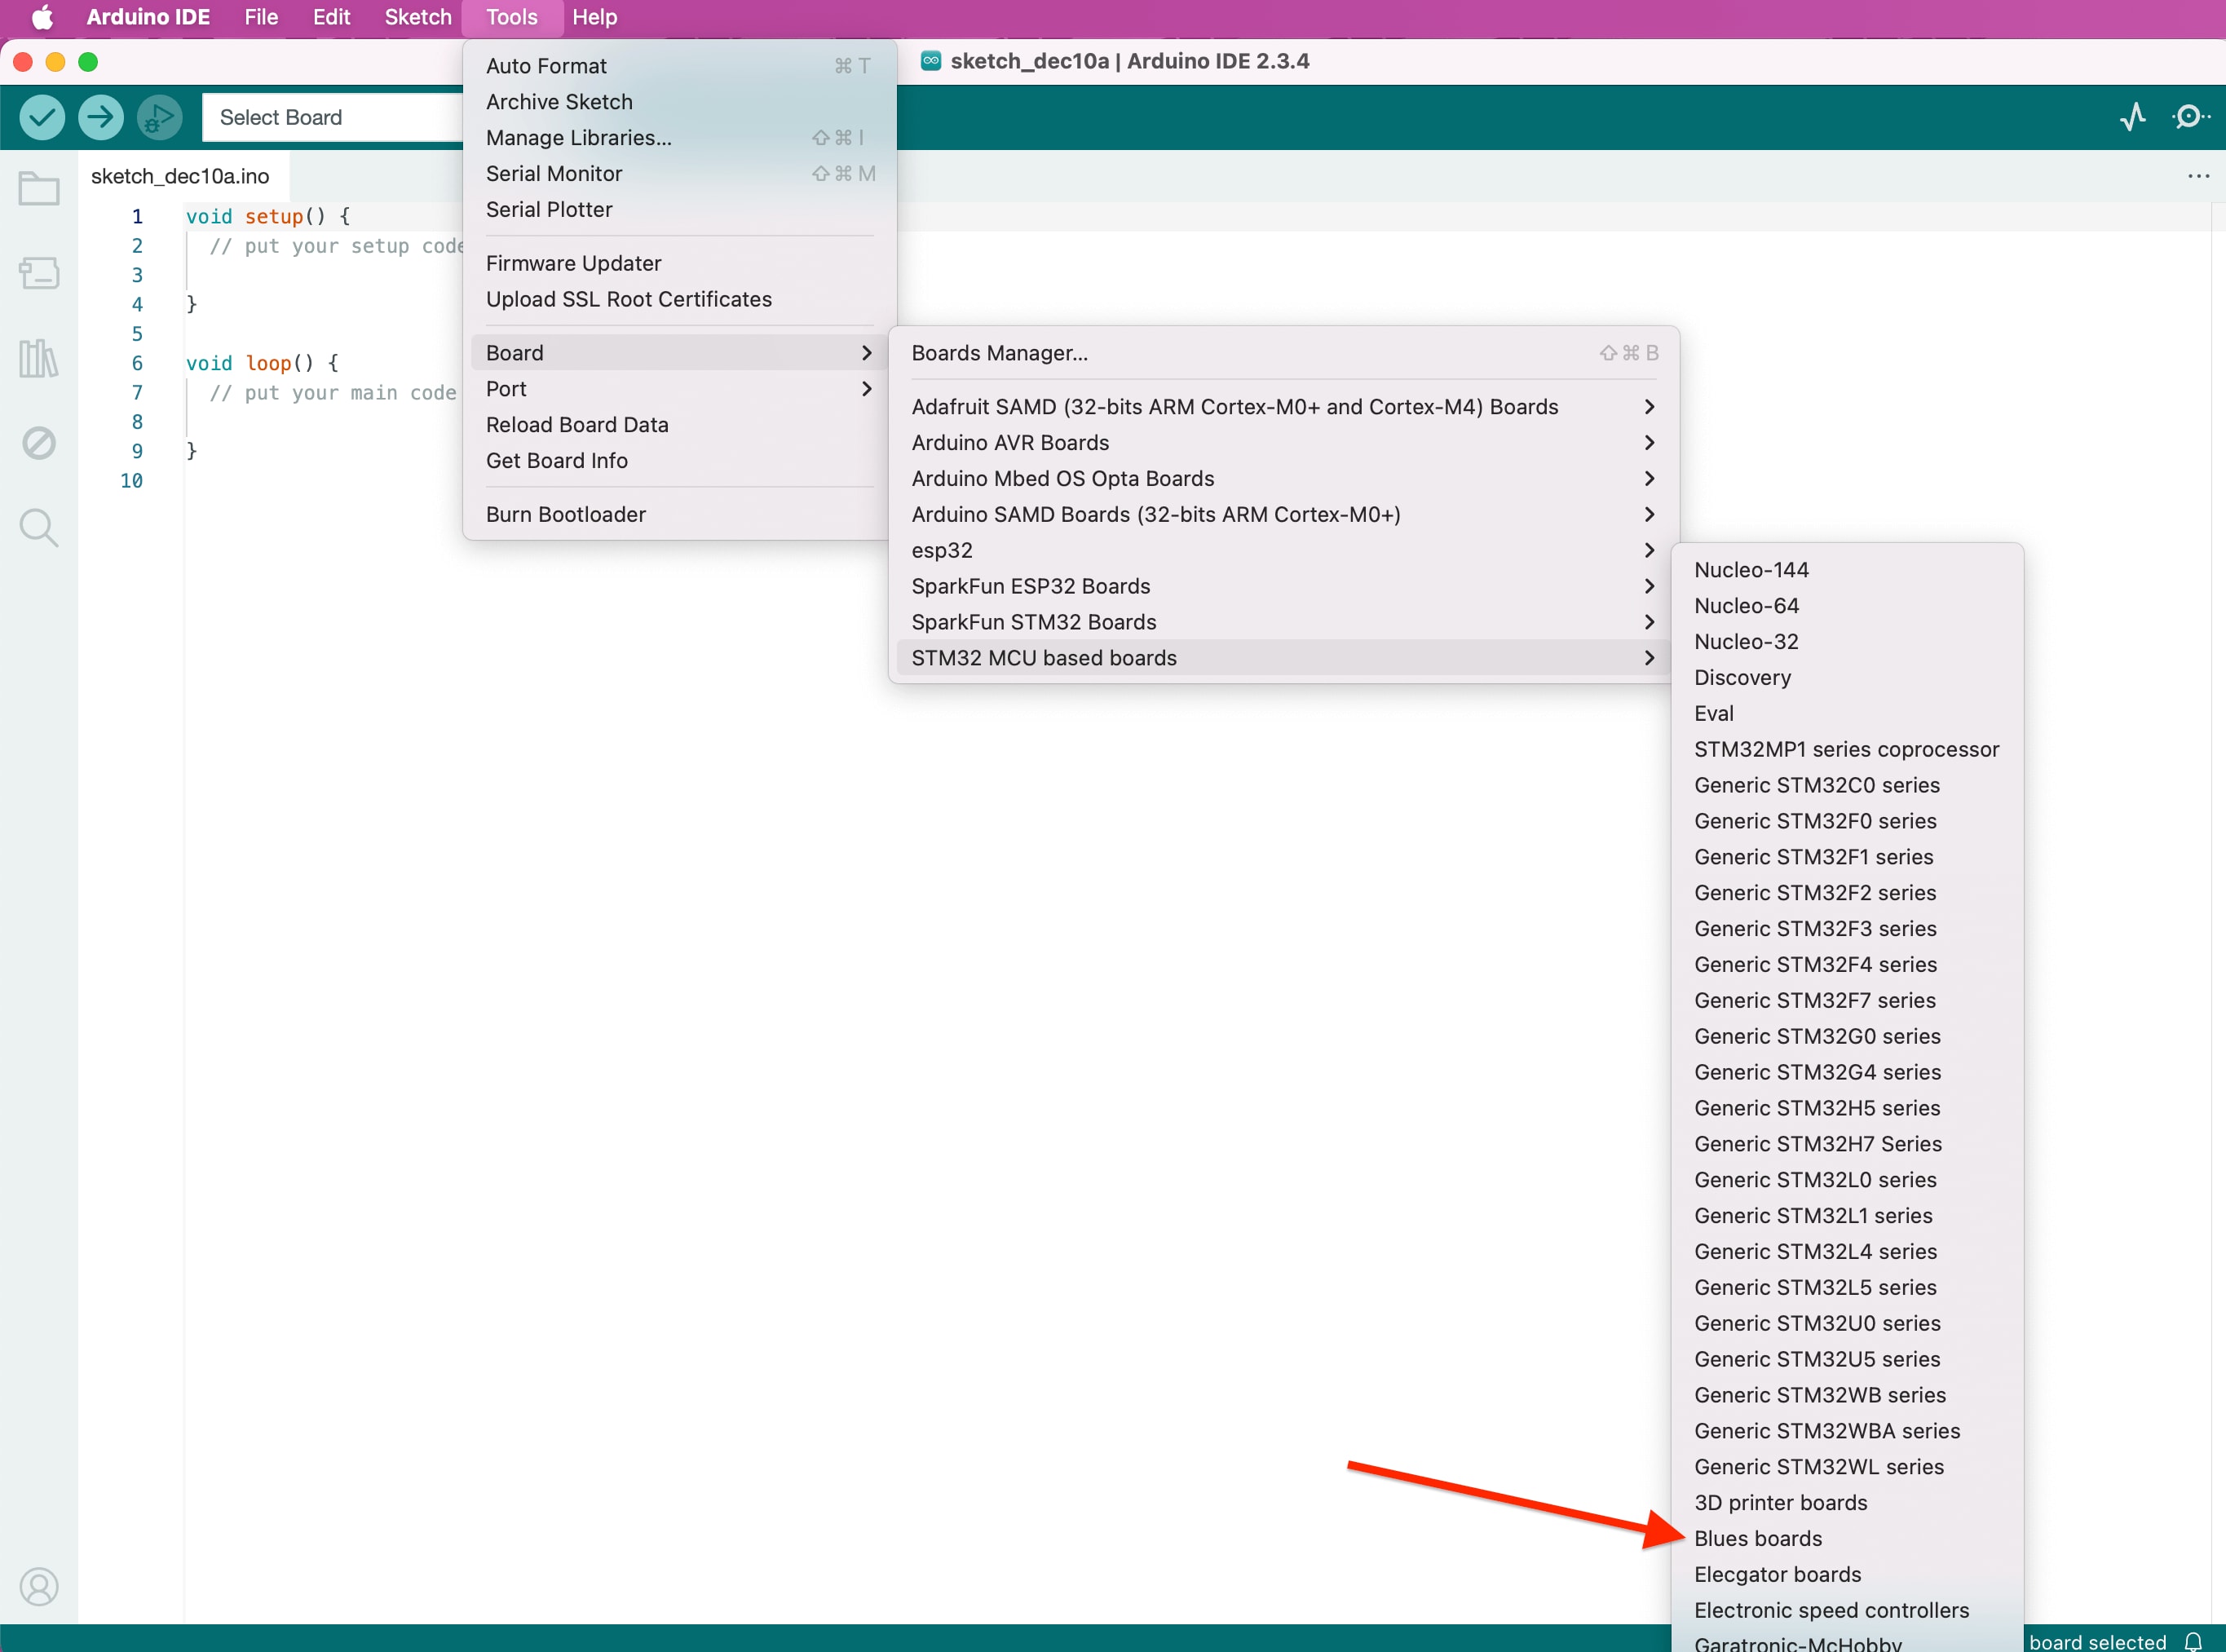Expand the Board submenu
This screenshot has height=1652, width=2226.
tap(680, 353)
